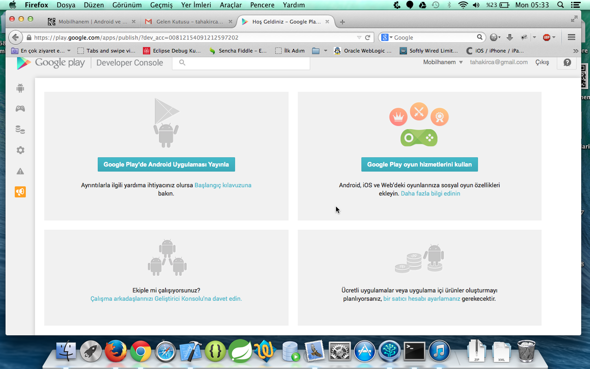590x369 pixels.
Task: Expand the Mobilhanem account dropdown
Action: pos(443,62)
